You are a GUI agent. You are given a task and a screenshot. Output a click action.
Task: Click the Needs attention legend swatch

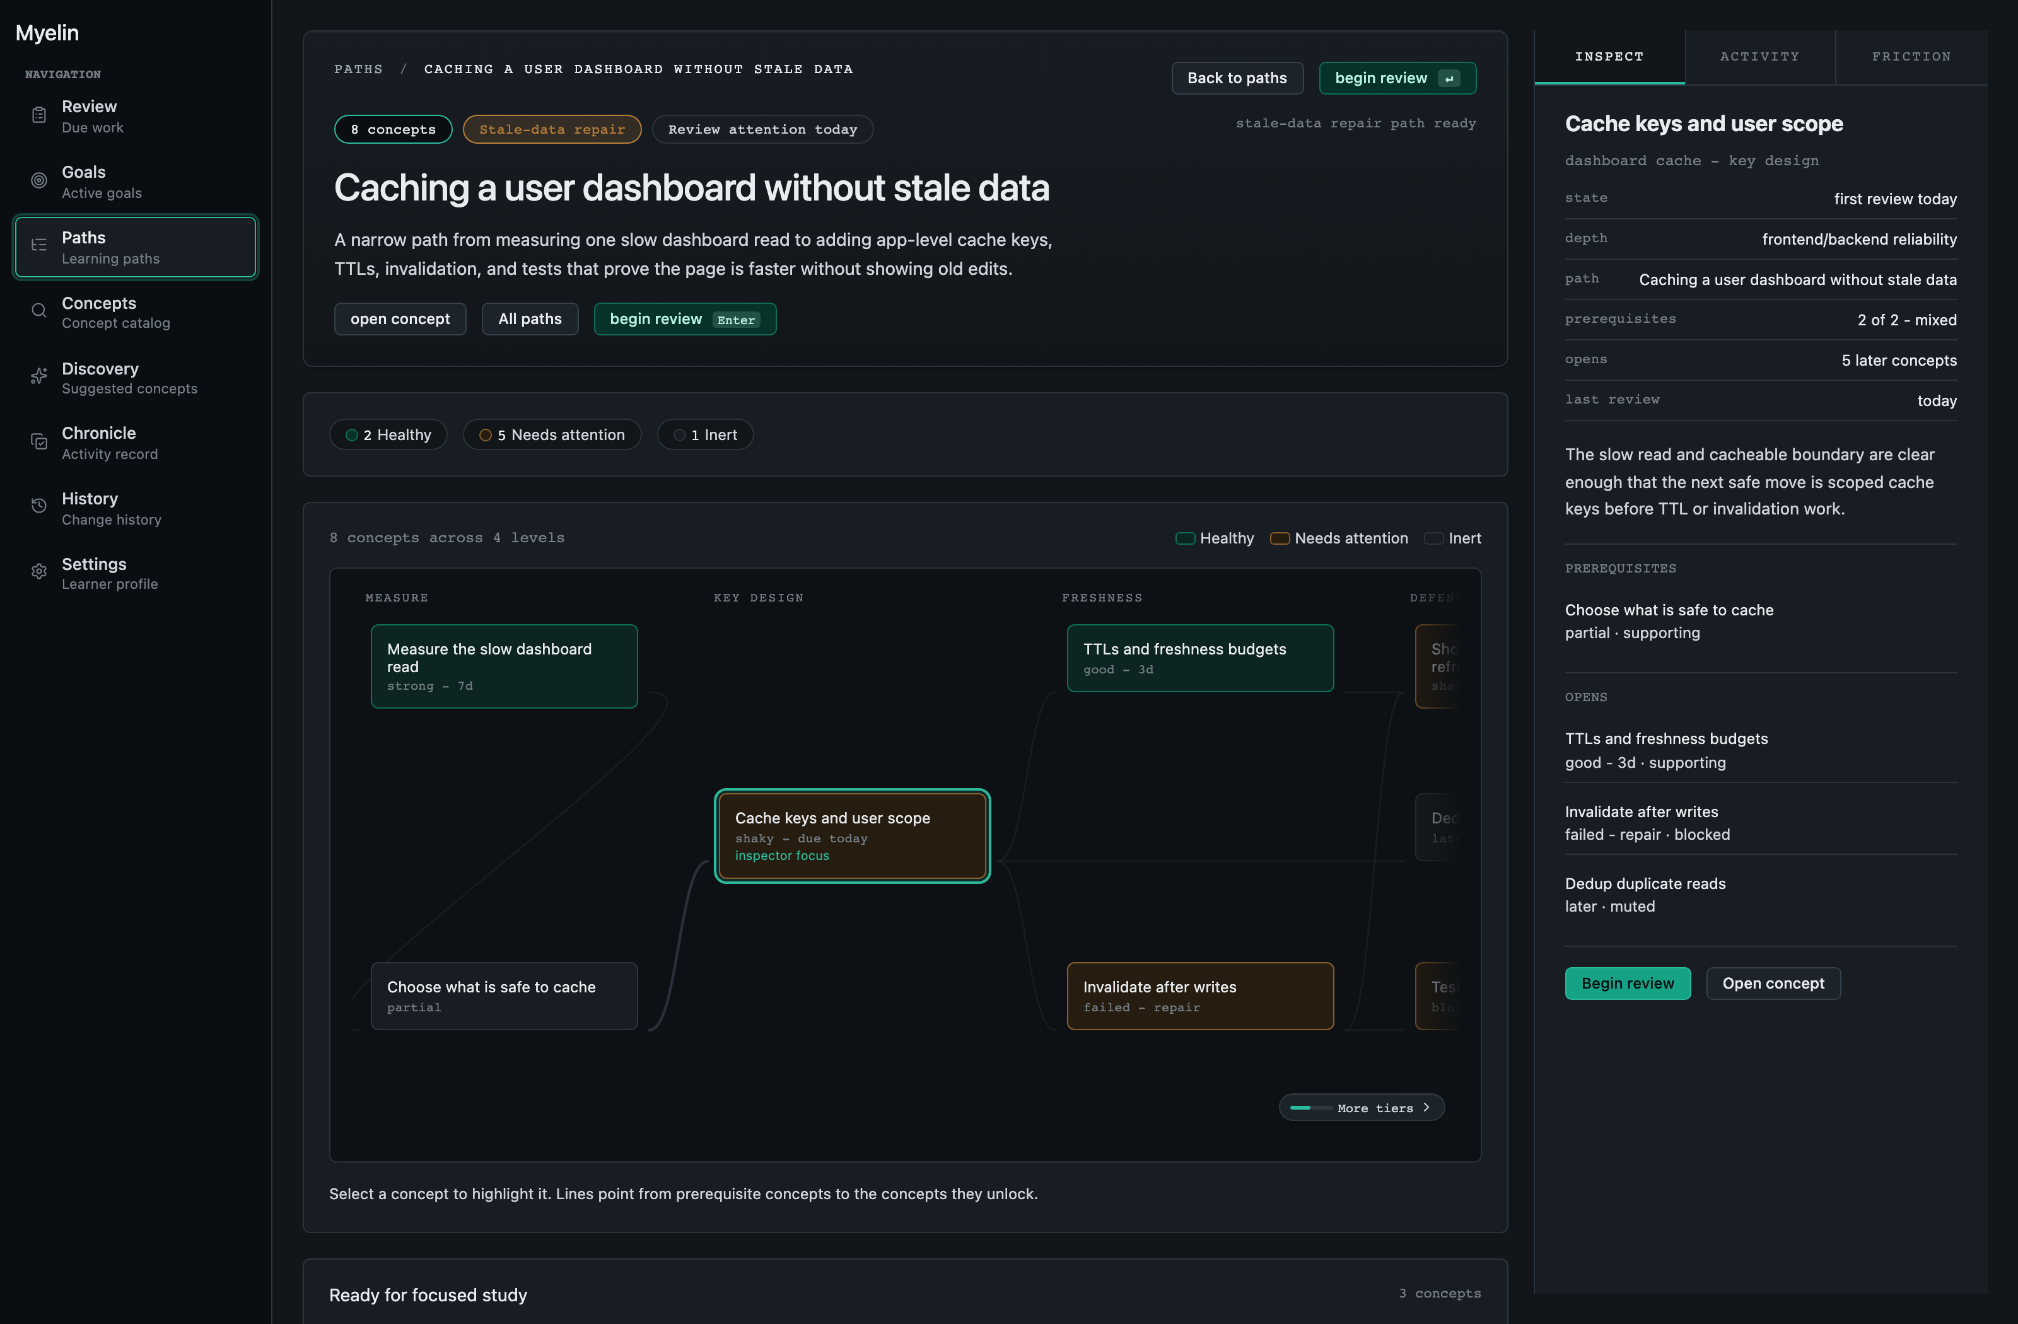pos(1280,538)
